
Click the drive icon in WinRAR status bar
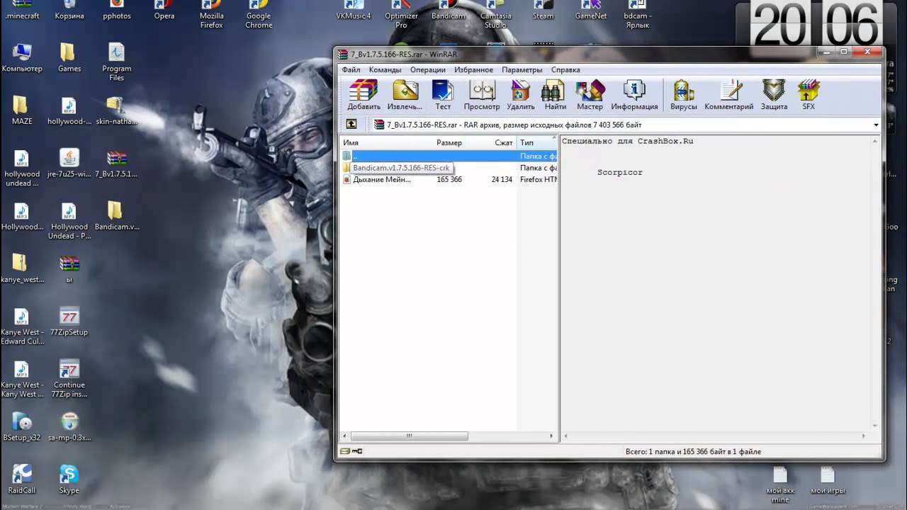click(x=345, y=451)
